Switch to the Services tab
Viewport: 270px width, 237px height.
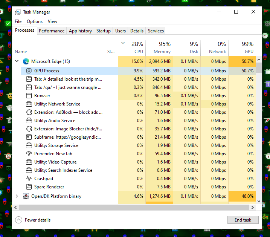coord(156,31)
